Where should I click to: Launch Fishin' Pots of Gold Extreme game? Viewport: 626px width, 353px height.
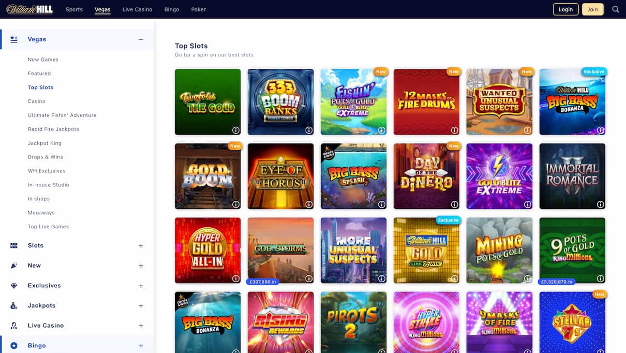coord(353,102)
